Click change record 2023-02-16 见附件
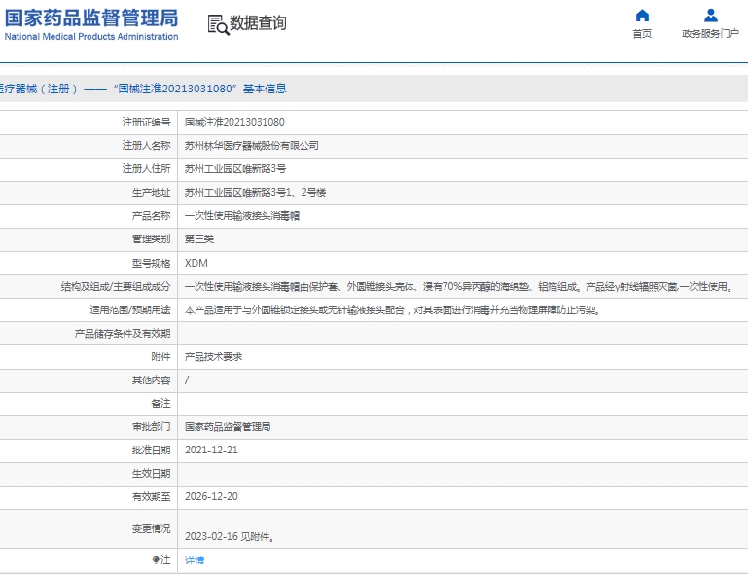Screen dimensions: 748x578 click(x=230, y=537)
